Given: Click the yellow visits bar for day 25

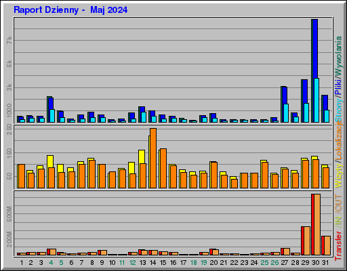Looking at the screenshot, I should (264, 161).
